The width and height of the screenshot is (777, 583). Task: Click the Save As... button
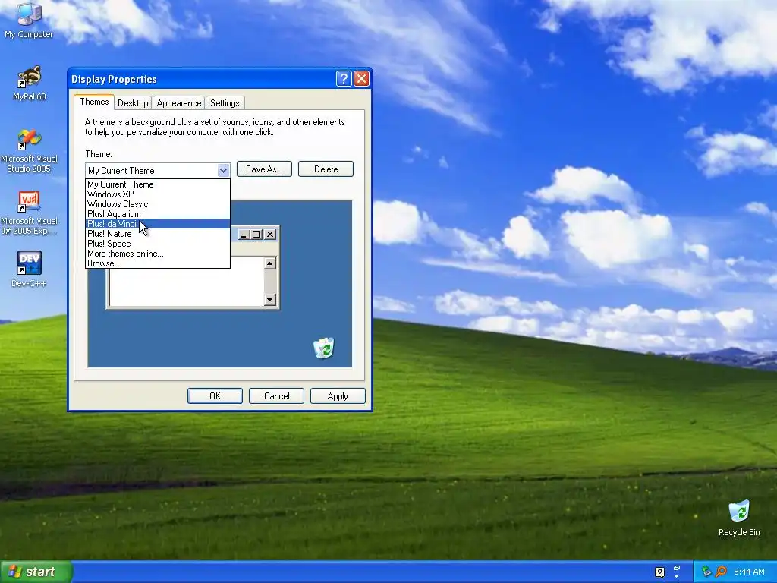pos(264,169)
